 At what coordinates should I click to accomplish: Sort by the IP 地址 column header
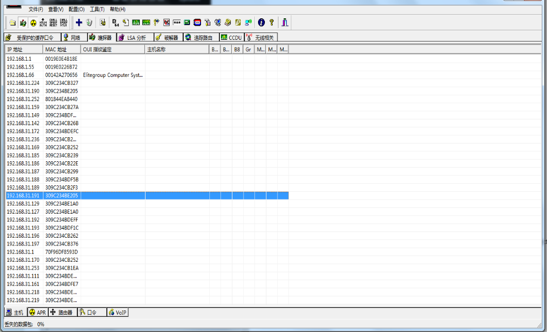[x=24, y=50]
